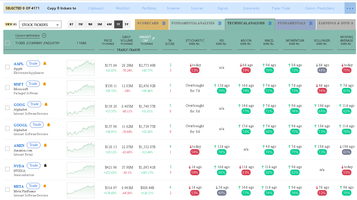Screen dimensions: 357x200
Task: Select the RT time range
Action: 71,25
